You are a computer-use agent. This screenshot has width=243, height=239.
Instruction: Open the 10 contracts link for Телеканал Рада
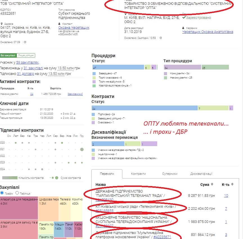(226, 196)
